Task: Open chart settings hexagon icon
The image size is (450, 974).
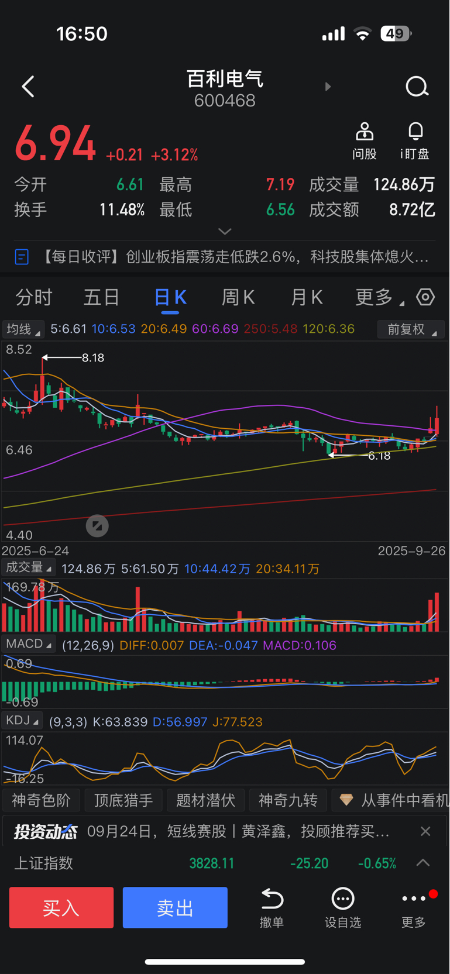Action: click(425, 297)
